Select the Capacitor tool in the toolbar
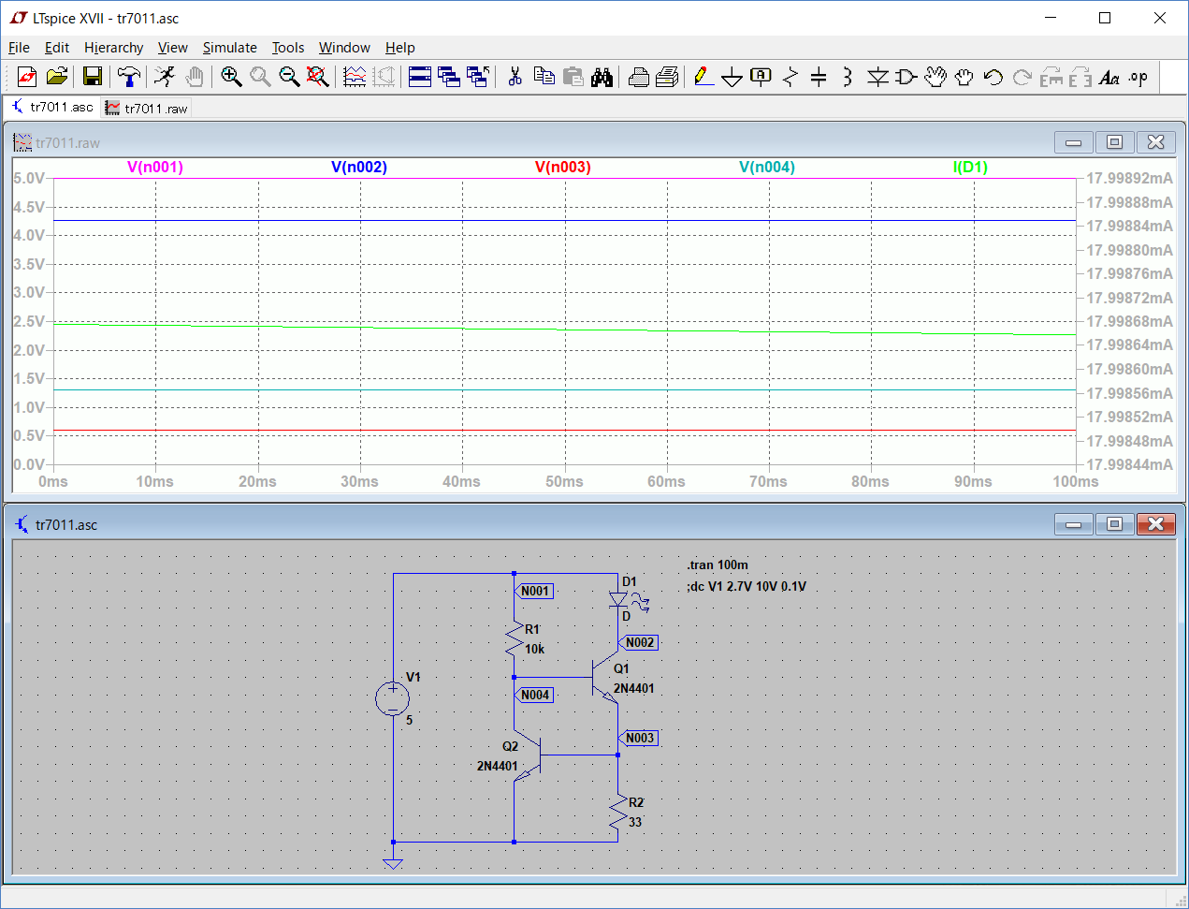The image size is (1189, 909). pyautogui.click(x=819, y=77)
